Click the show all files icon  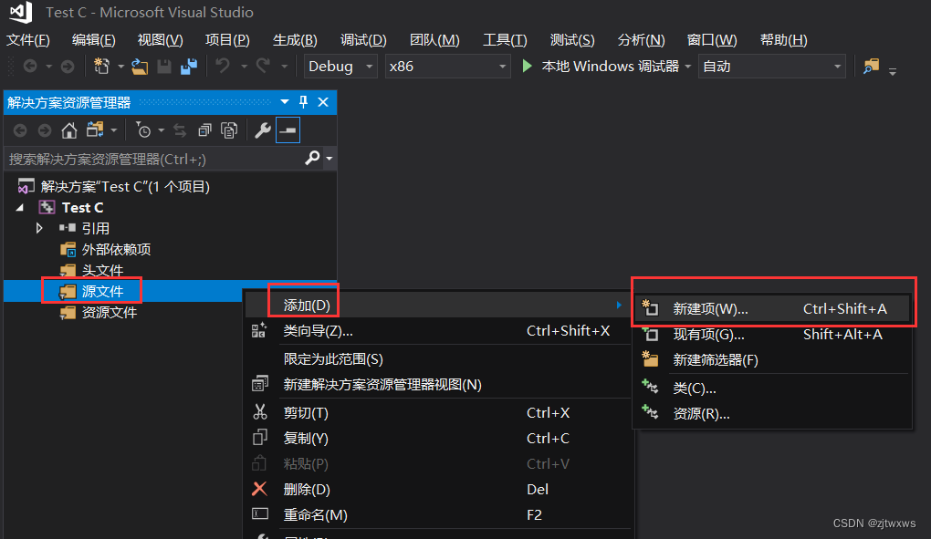(229, 130)
